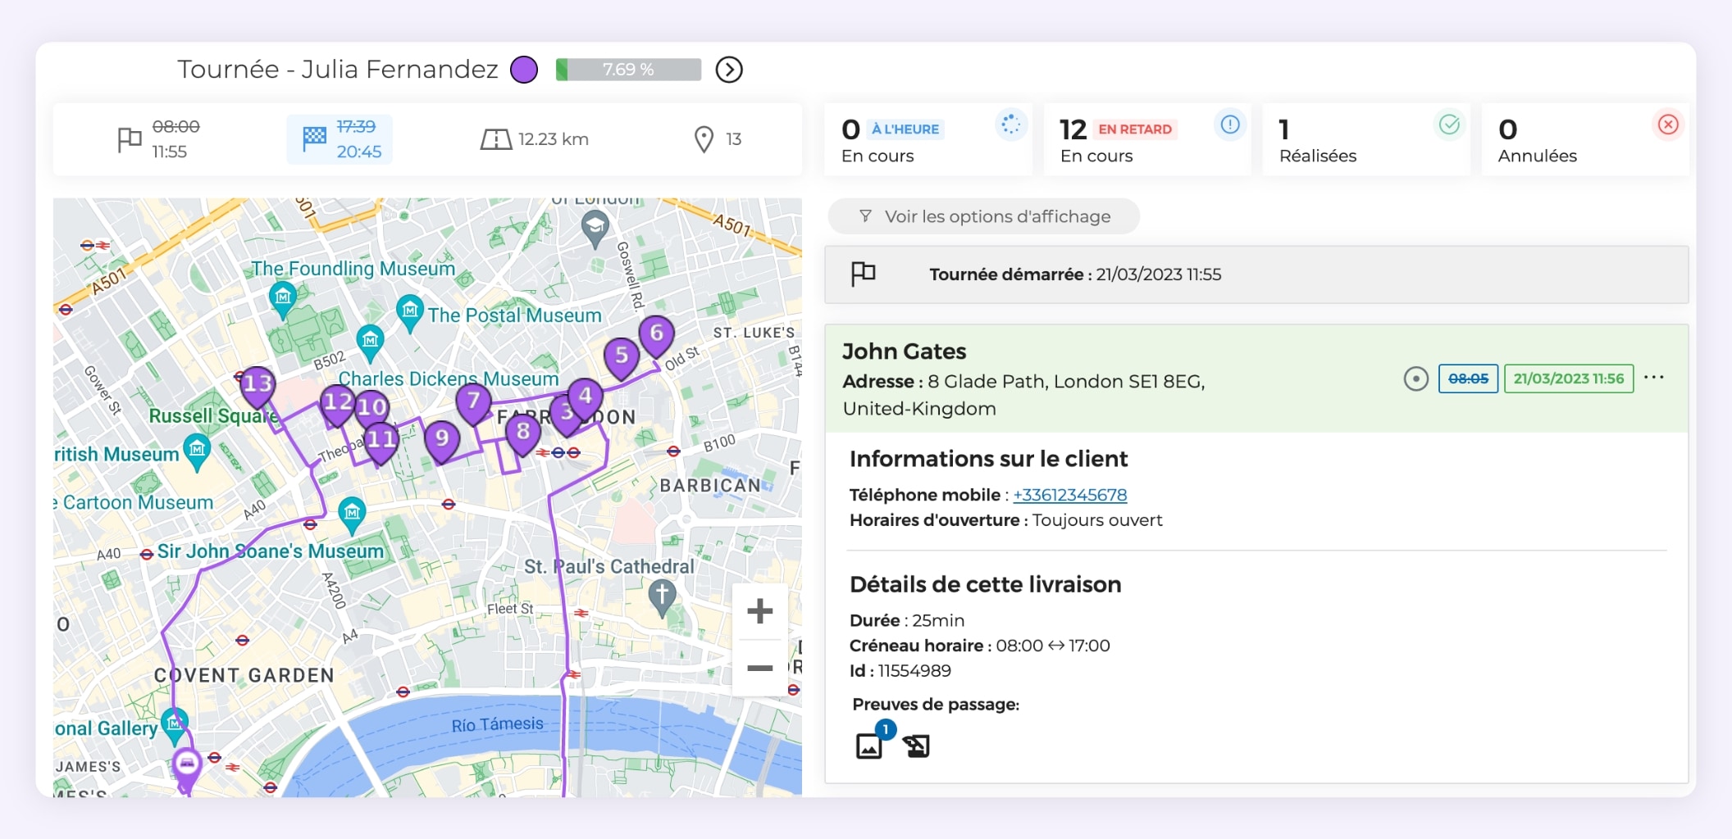
Task: Click the location pin icon showing 13 stops
Action: click(x=704, y=138)
